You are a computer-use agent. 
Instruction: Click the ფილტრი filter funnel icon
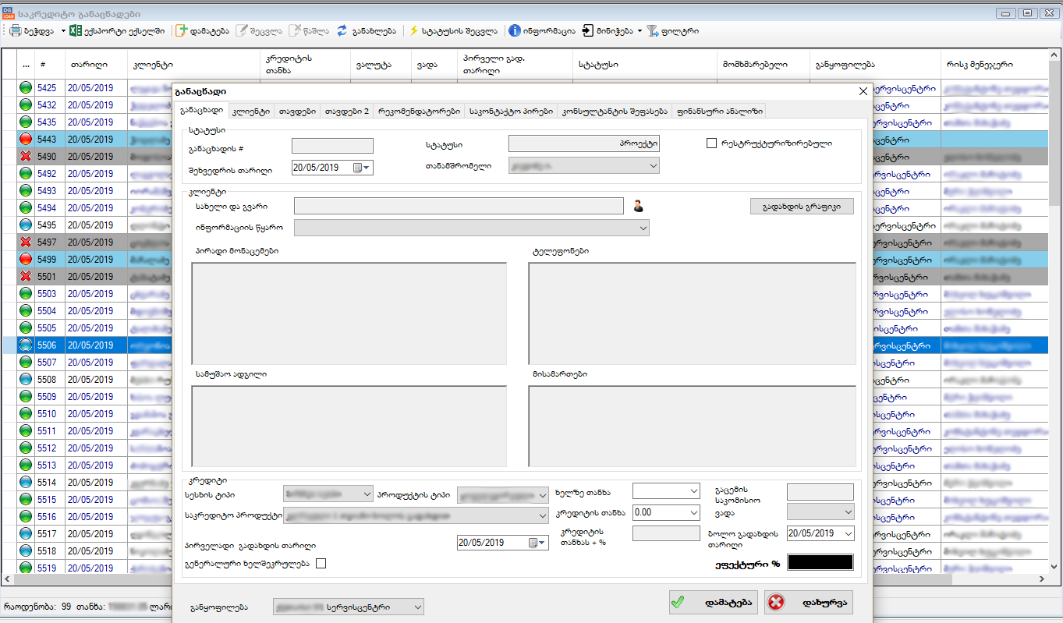click(x=653, y=31)
